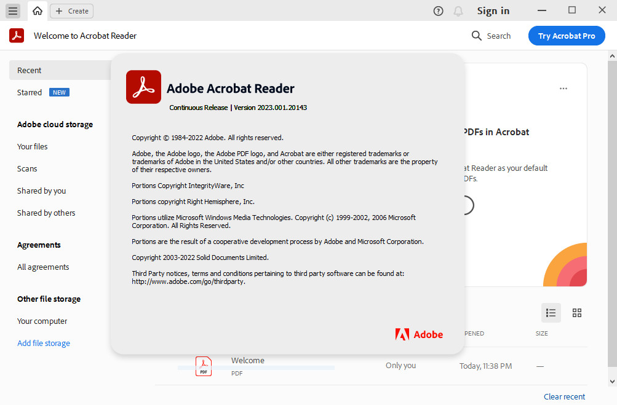The image size is (617, 405).
Task: Click the Only you sharing cell
Action: coord(400,365)
